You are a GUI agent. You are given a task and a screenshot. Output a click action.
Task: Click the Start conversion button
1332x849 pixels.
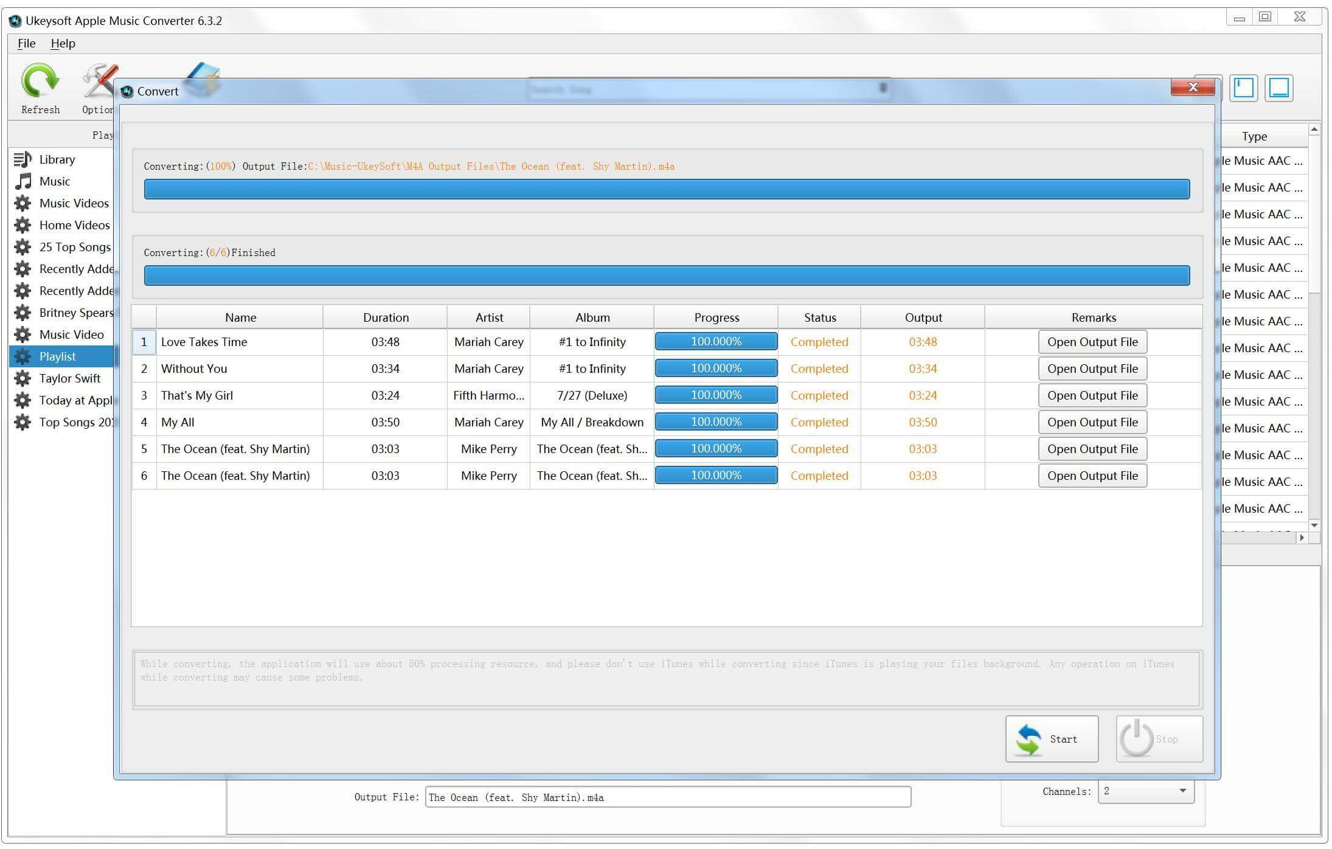pyautogui.click(x=1052, y=738)
